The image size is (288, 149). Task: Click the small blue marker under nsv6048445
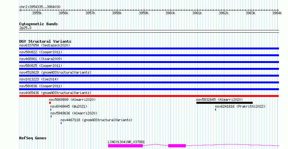click(51, 110)
